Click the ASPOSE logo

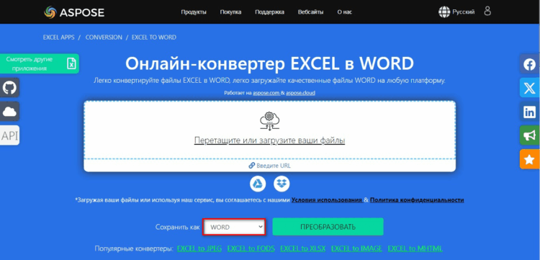click(x=74, y=12)
